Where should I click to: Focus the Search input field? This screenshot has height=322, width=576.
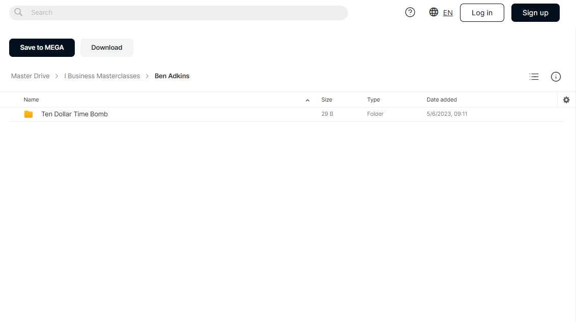[x=179, y=13]
